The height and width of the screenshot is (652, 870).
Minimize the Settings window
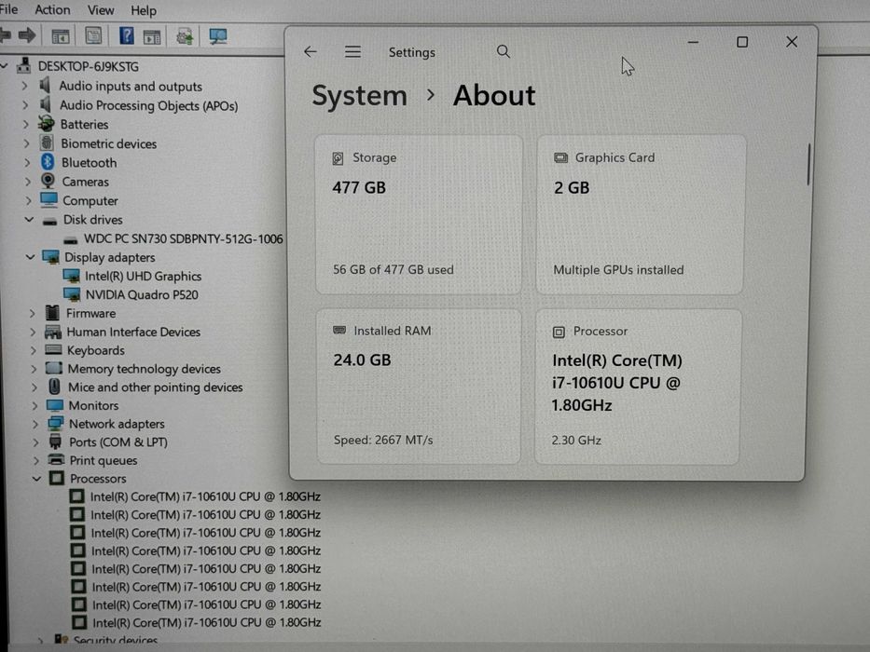(x=693, y=42)
